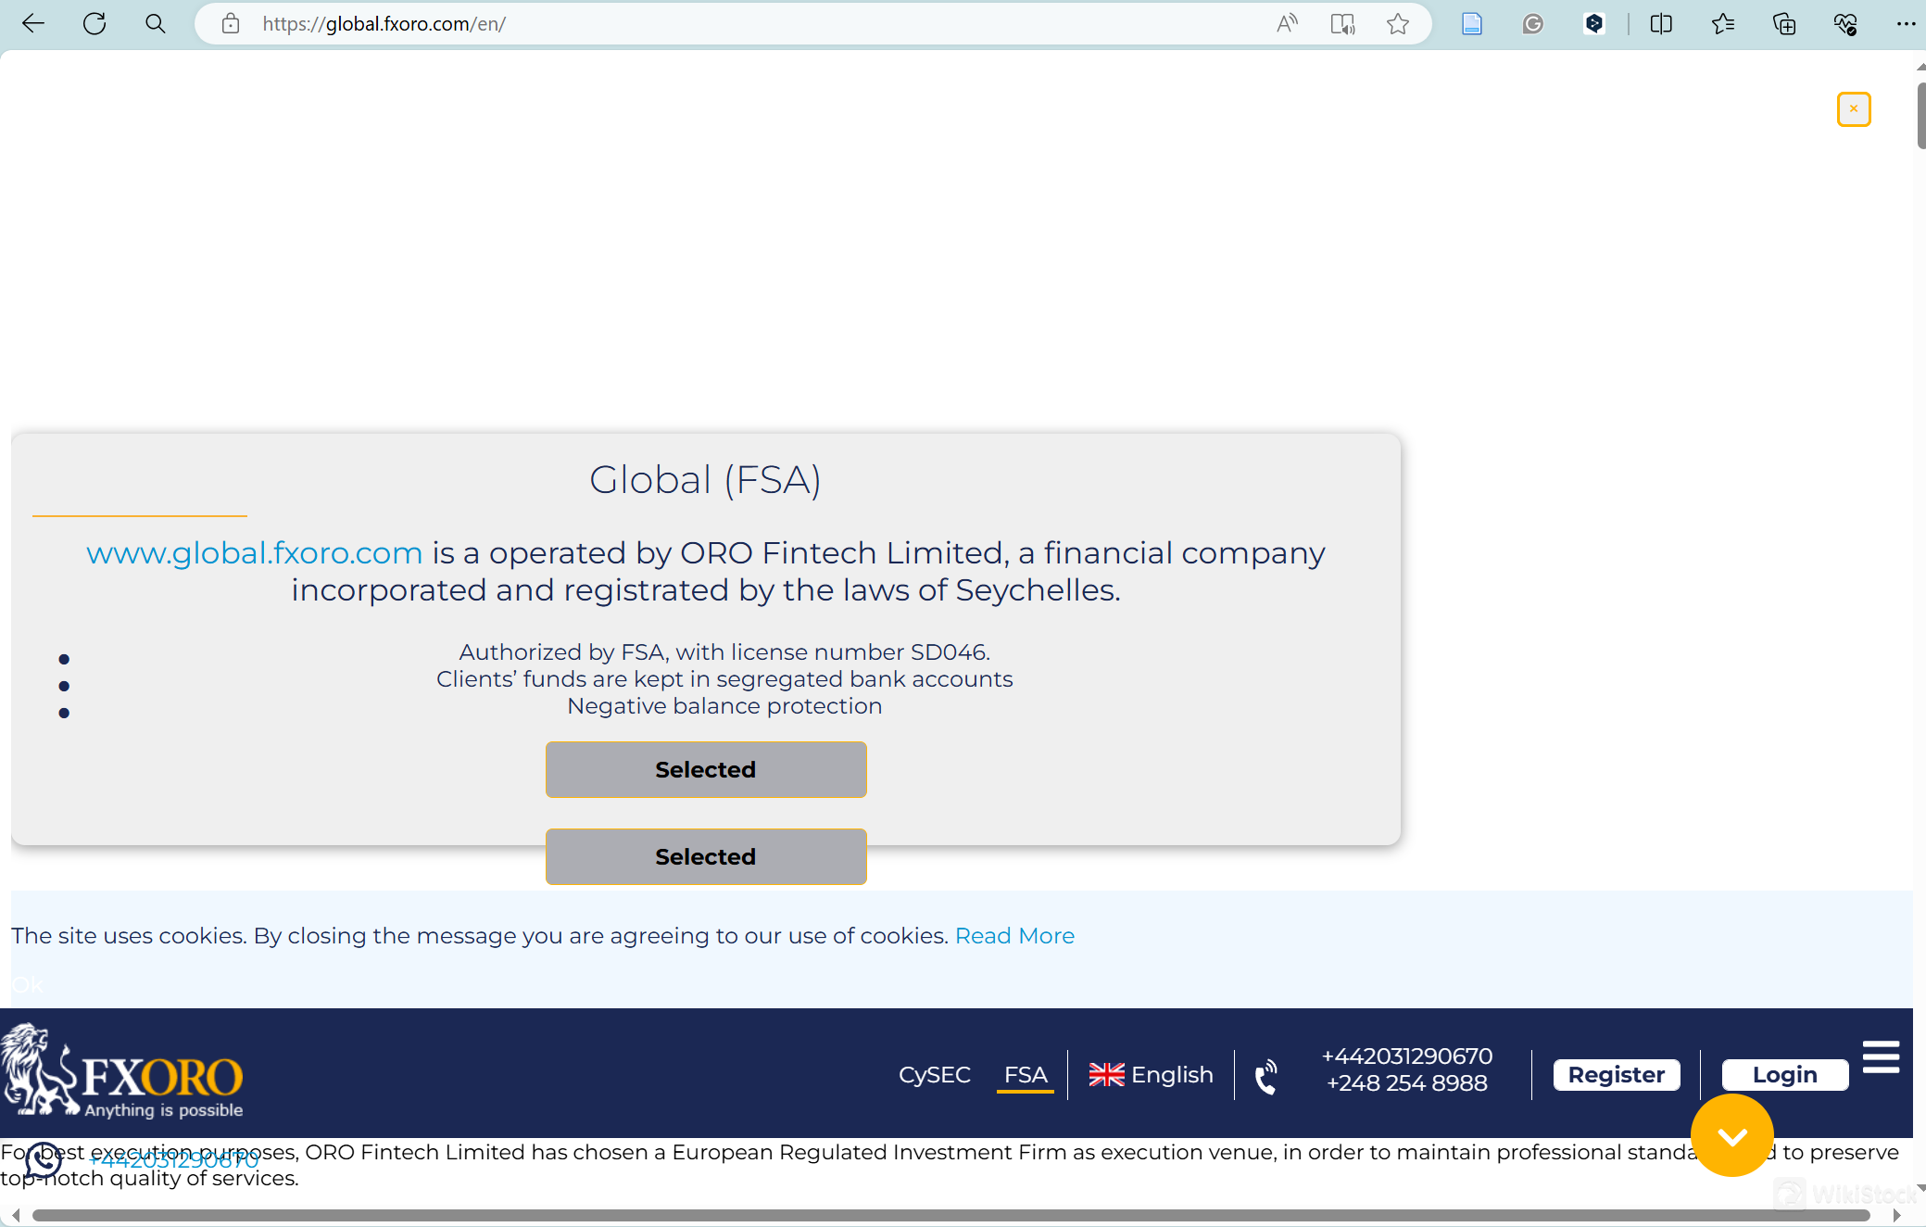This screenshot has height=1227, width=1926.
Task: Select the FSA regulation tab
Action: click(x=1025, y=1075)
